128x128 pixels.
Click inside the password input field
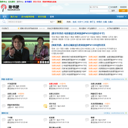[x=98, y=11]
